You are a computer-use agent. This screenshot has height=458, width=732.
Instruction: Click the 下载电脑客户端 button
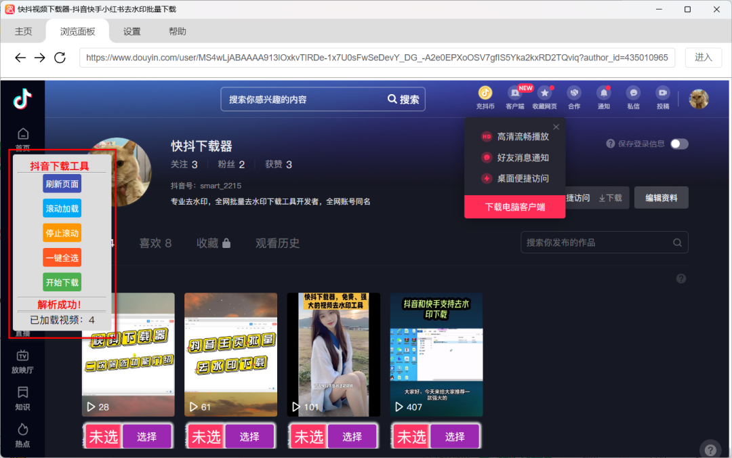click(x=515, y=207)
